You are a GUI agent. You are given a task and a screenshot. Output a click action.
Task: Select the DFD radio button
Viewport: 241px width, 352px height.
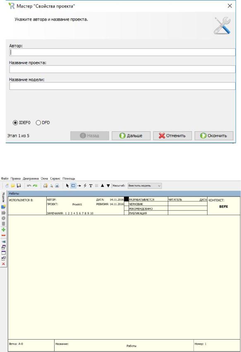[38, 123]
